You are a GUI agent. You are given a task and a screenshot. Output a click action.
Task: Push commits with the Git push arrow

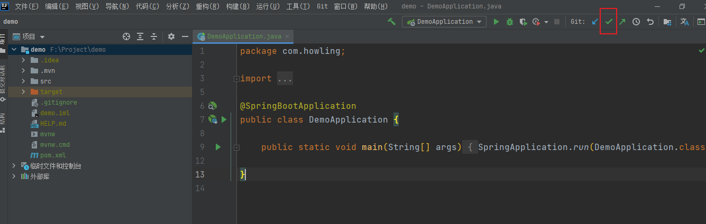(x=622, y=22)
